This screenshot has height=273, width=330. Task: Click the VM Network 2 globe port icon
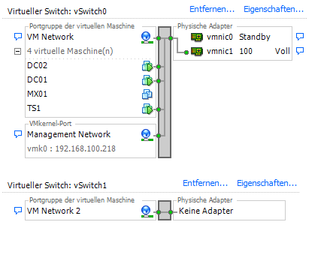coord(147,211)
